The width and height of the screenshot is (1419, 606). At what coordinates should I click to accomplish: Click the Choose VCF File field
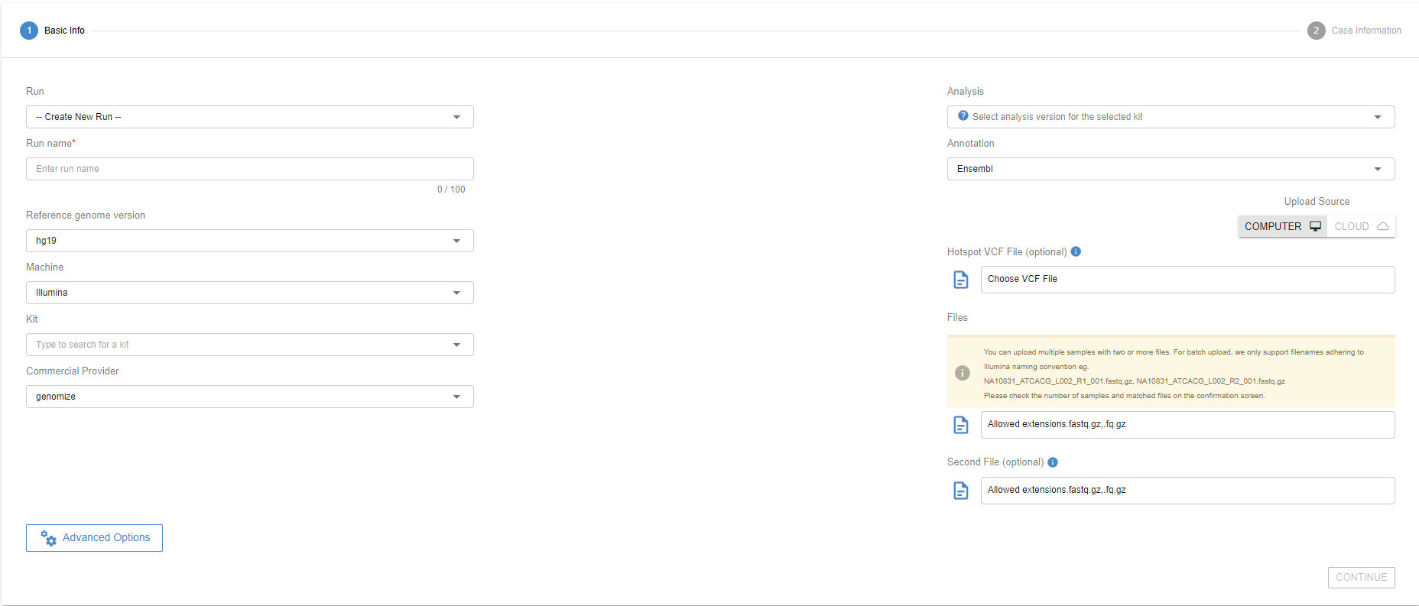1188,280
